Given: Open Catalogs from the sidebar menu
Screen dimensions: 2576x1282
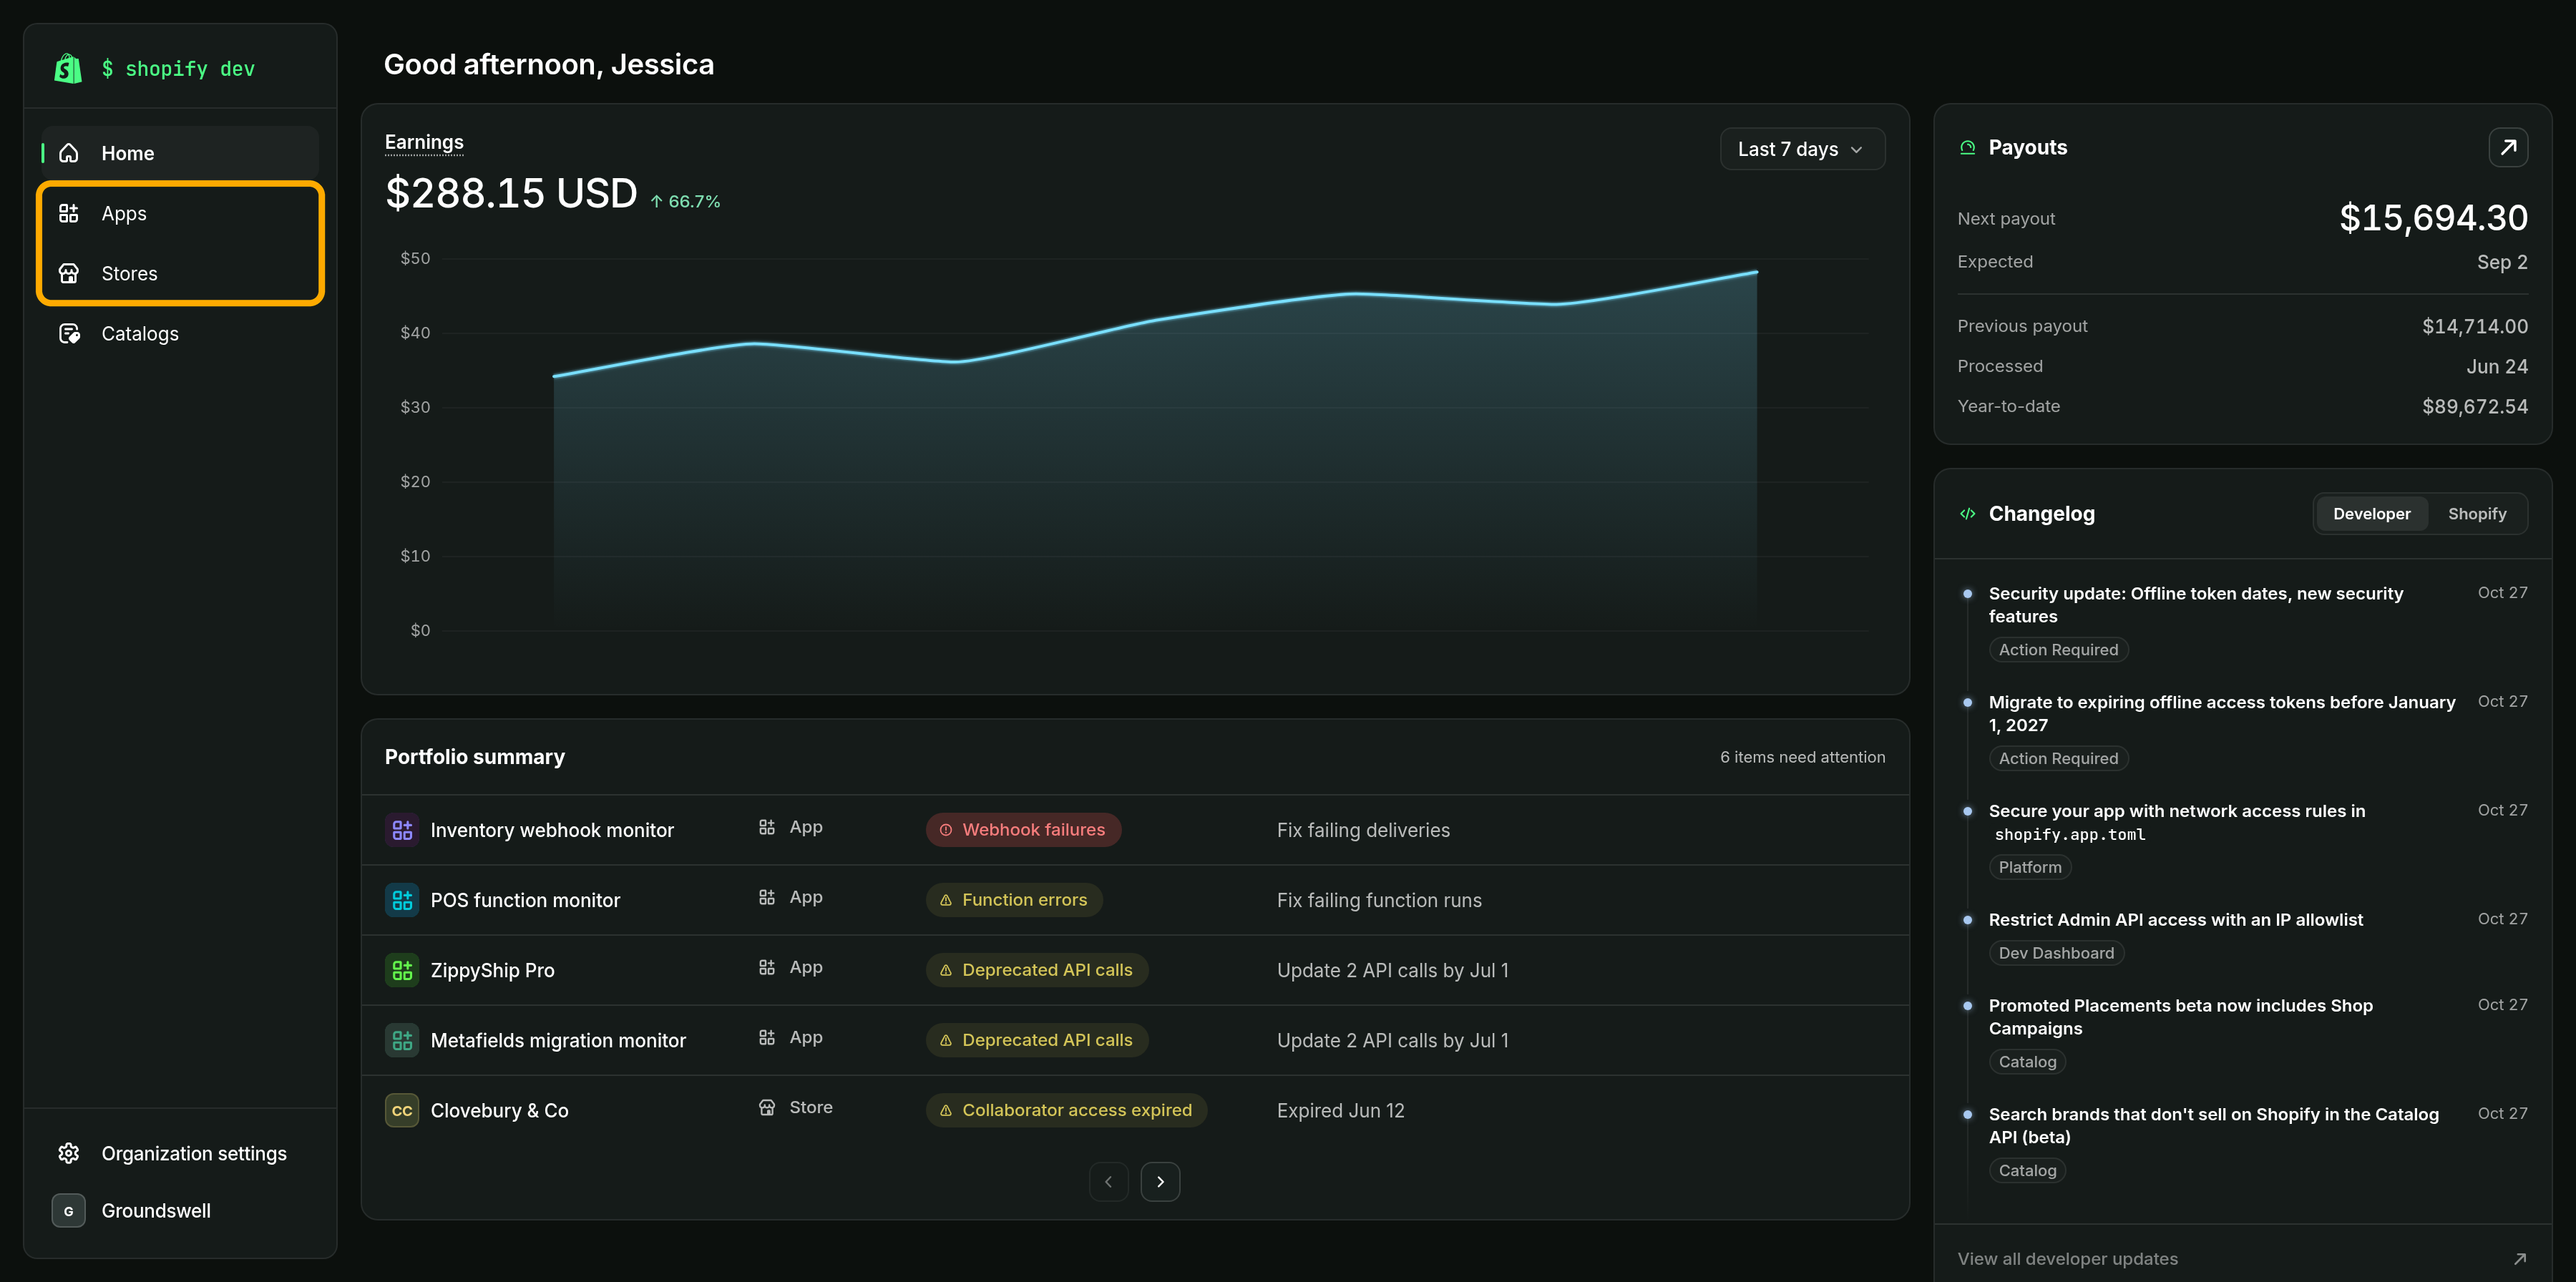Looking at the screenshot, I should pyautogui.click(x=180, y=333).
